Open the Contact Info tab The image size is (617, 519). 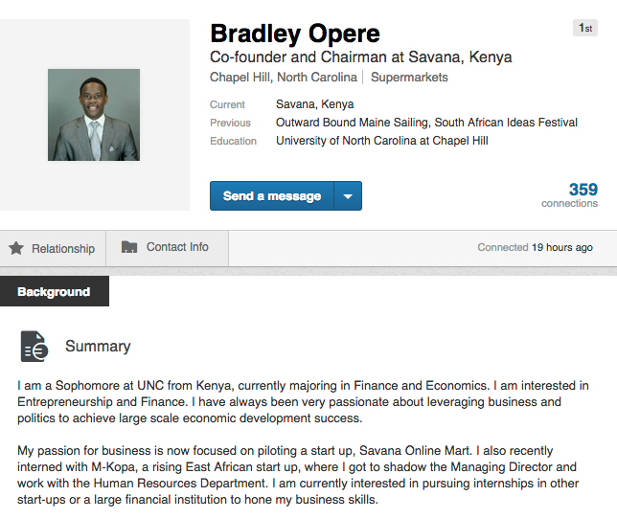click(x=168, y=249)
